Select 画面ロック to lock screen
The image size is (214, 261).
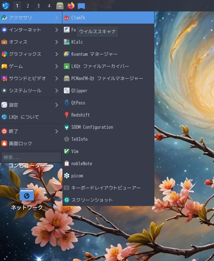point(31,143)
